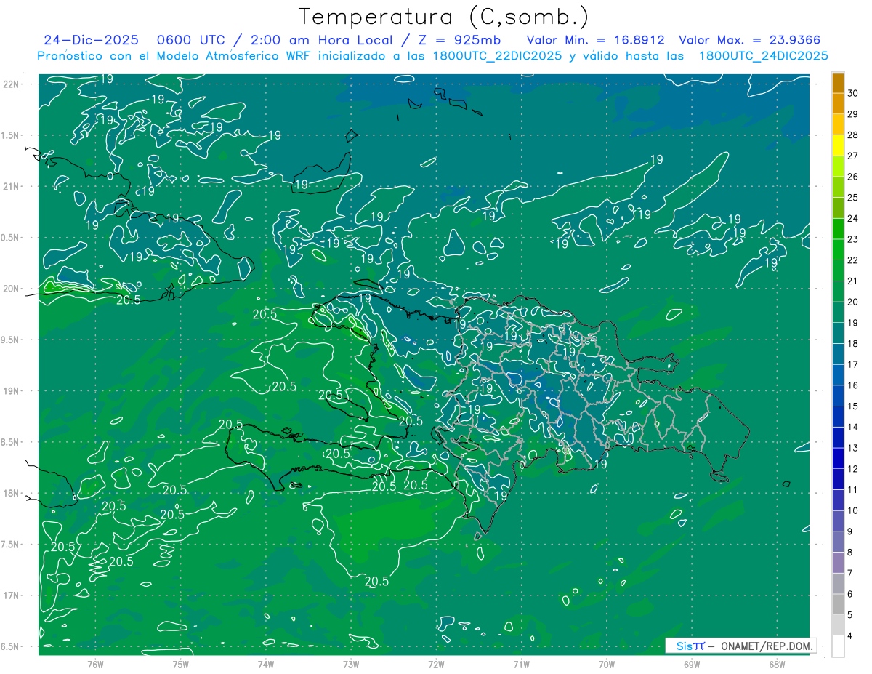Click the 19N latitude axis label

point(12,391)
